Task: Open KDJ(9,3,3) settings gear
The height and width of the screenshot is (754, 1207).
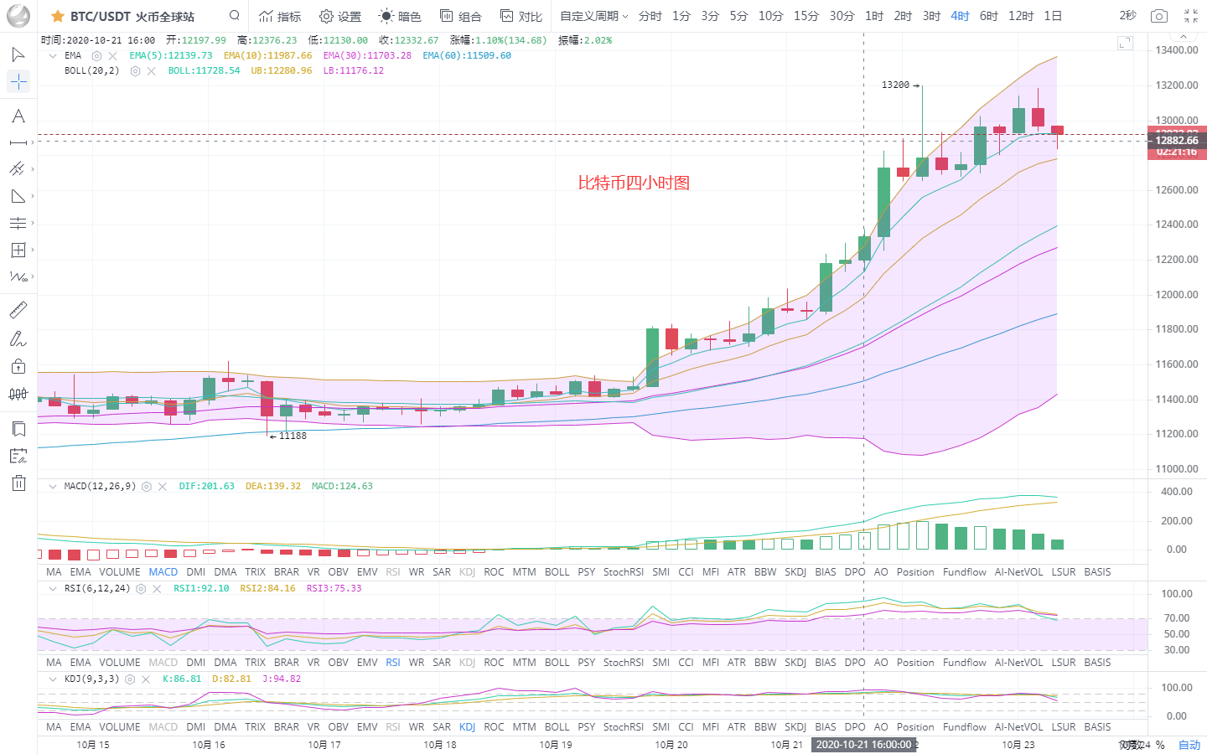Action: [x=130, y=679]
